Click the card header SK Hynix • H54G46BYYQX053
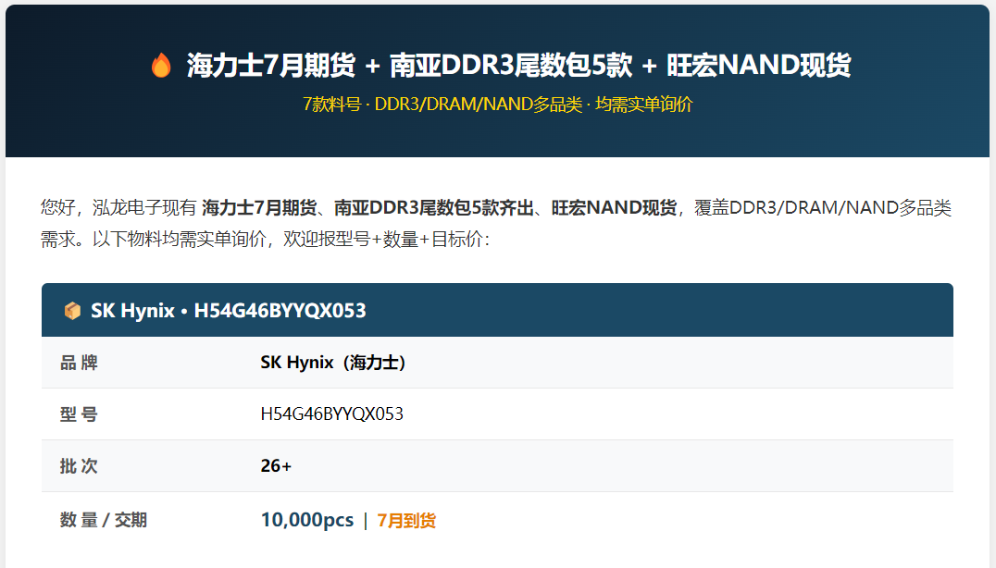Screen dimensions: 996x568 pos(497,310)
